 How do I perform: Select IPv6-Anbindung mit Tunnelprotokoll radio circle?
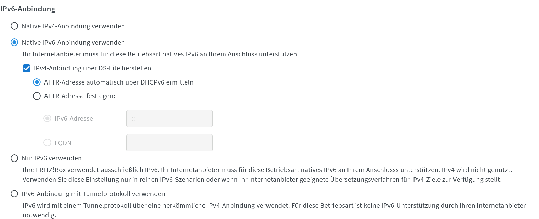click(x=14, y=194)
